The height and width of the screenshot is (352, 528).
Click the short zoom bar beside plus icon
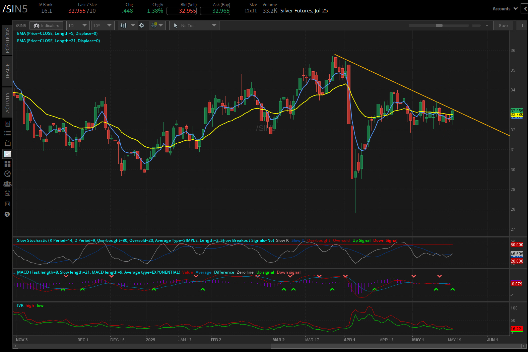pos(476,25)
